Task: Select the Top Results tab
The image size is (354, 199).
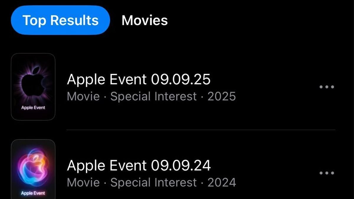Action: (60, 20)
